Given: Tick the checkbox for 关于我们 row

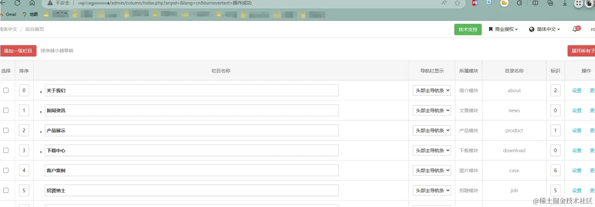Looking at the screenshot, I should click(x=6, y=90).
